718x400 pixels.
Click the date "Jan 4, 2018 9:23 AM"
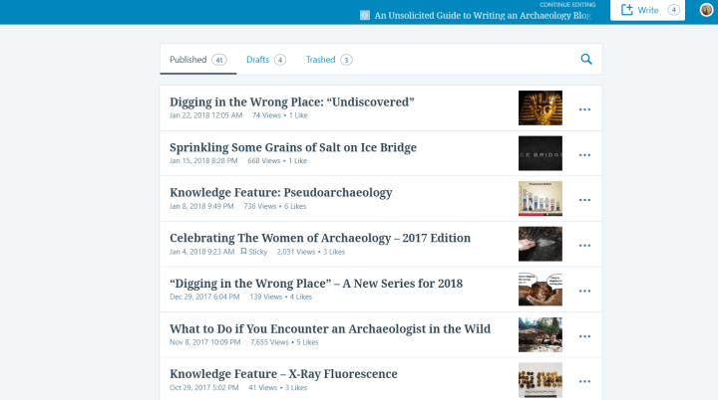pos(201,252)
